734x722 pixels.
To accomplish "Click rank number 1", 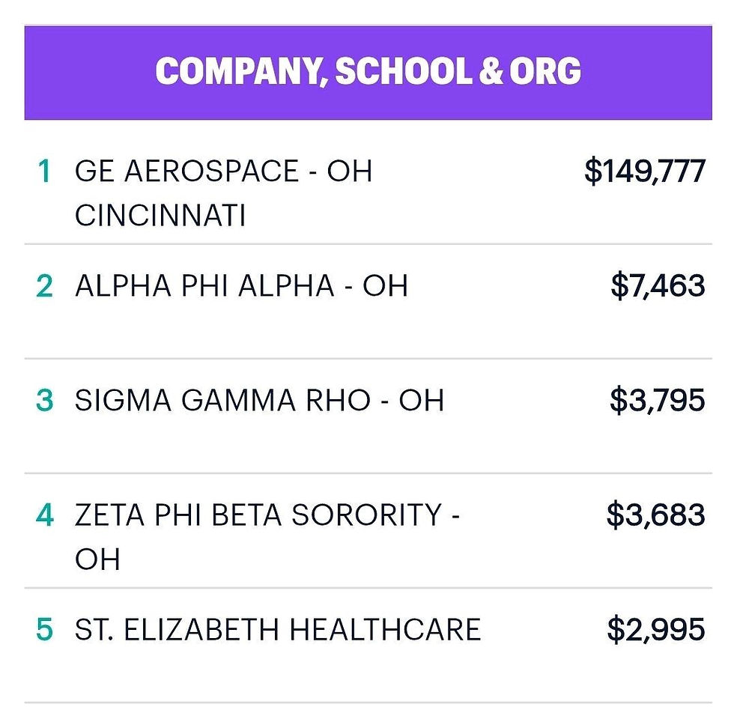I will tap(44, 171).
